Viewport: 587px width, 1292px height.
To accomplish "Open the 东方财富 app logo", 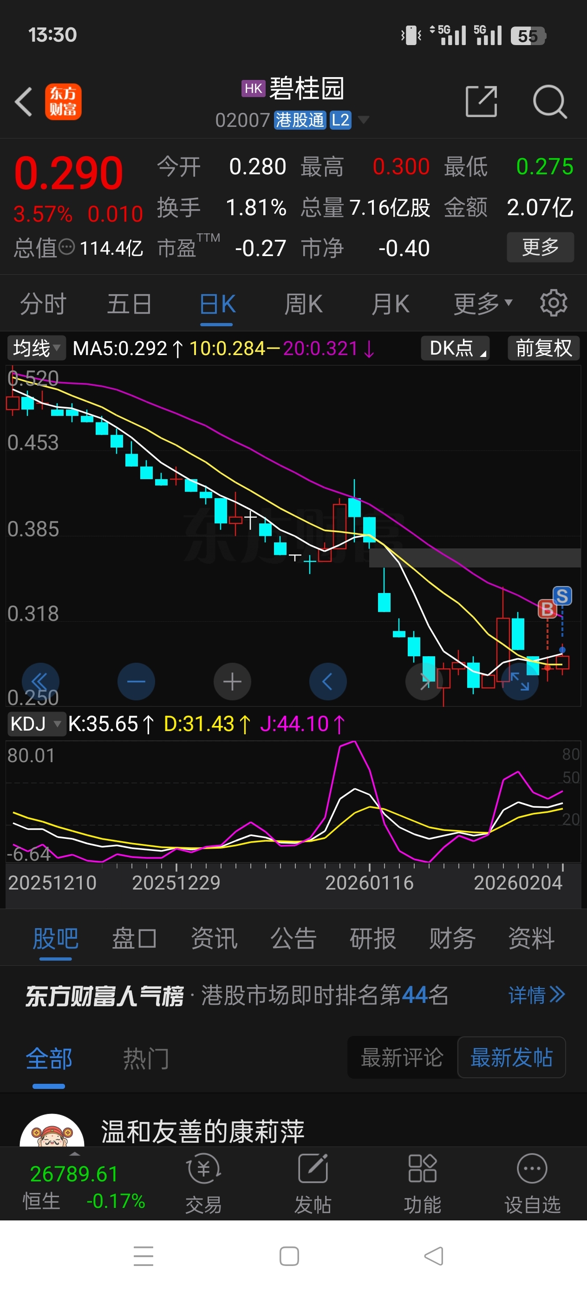I will (x=63, y=102).
